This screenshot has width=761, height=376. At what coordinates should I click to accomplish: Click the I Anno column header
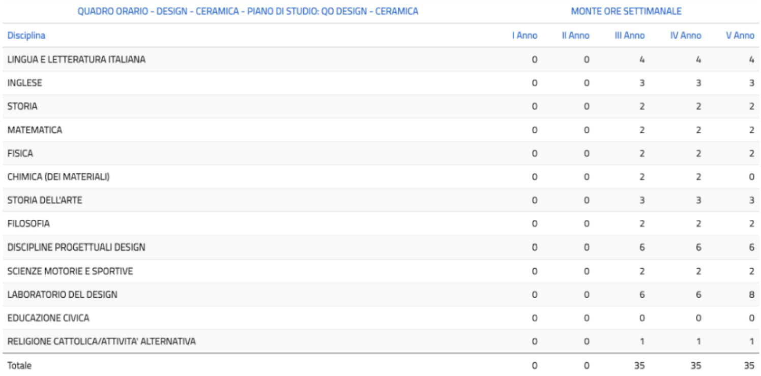coord(524,36)
